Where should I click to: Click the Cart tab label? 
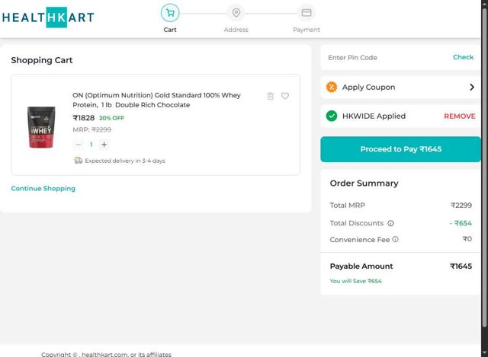pyautogui.click(x=170, y=30)
